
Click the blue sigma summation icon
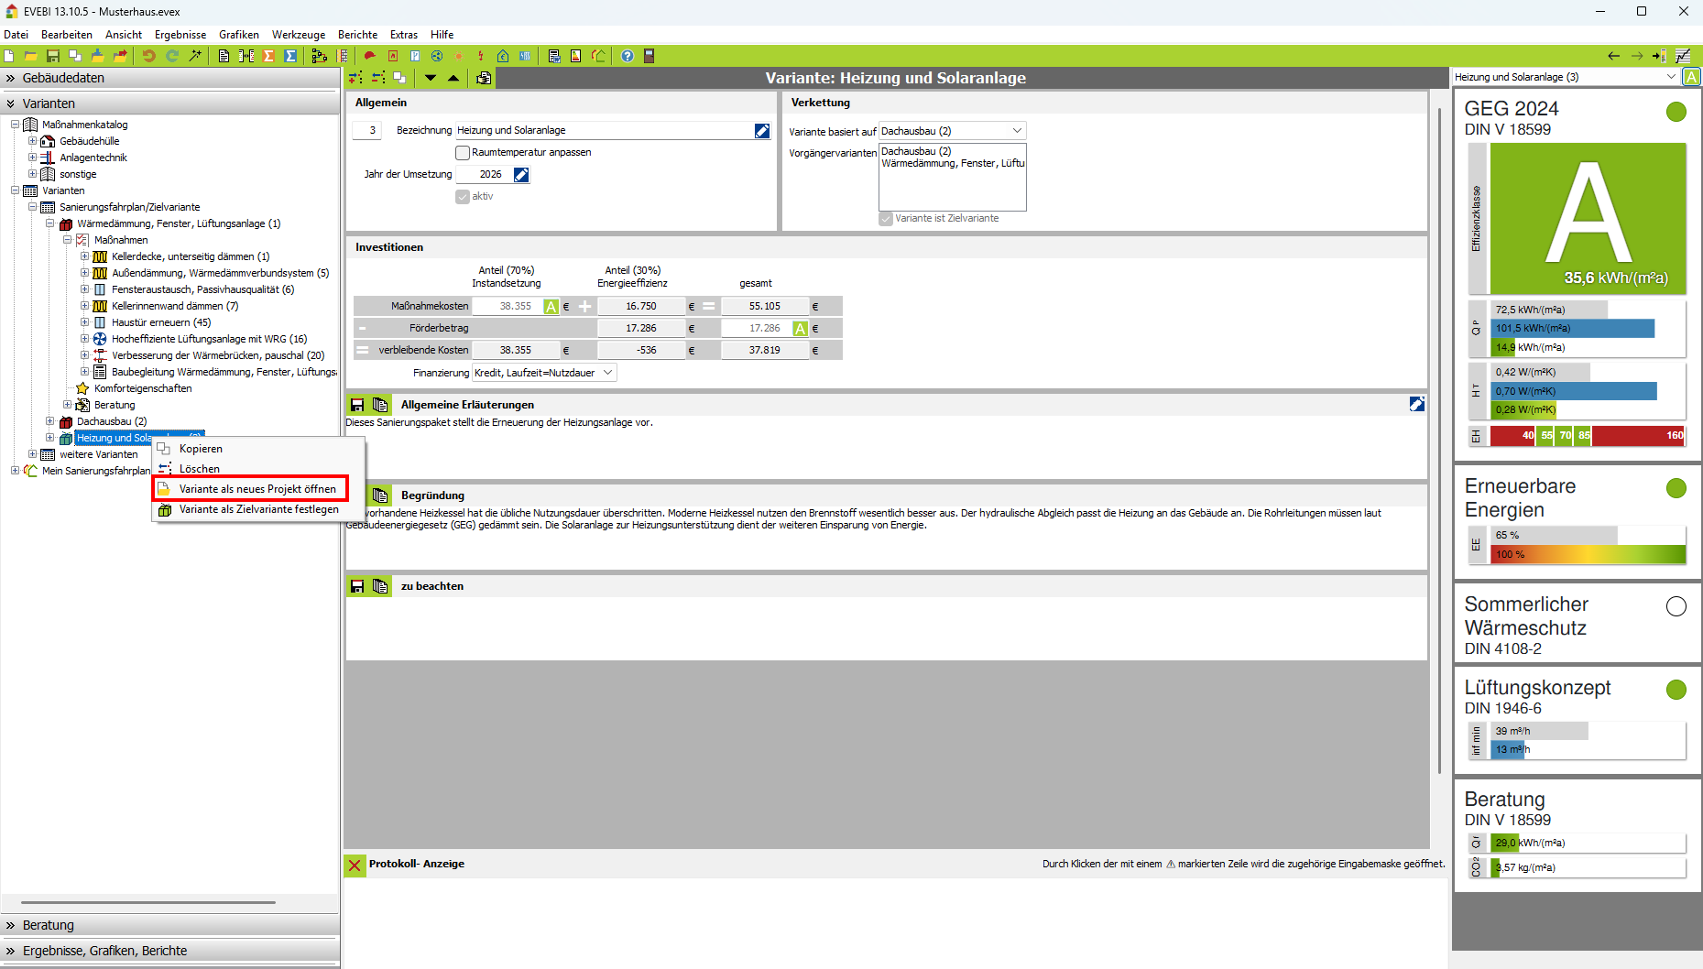point(290,56)
